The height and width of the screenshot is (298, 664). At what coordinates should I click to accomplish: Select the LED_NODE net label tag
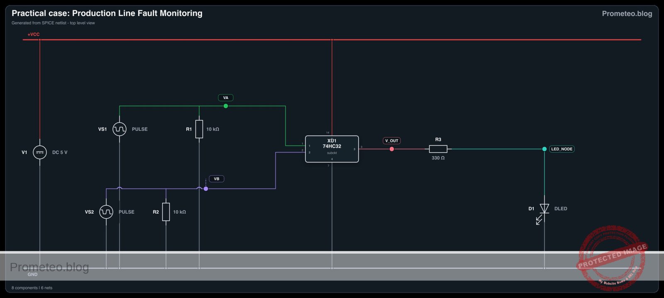pyautogui.click(x=562, y=149)
